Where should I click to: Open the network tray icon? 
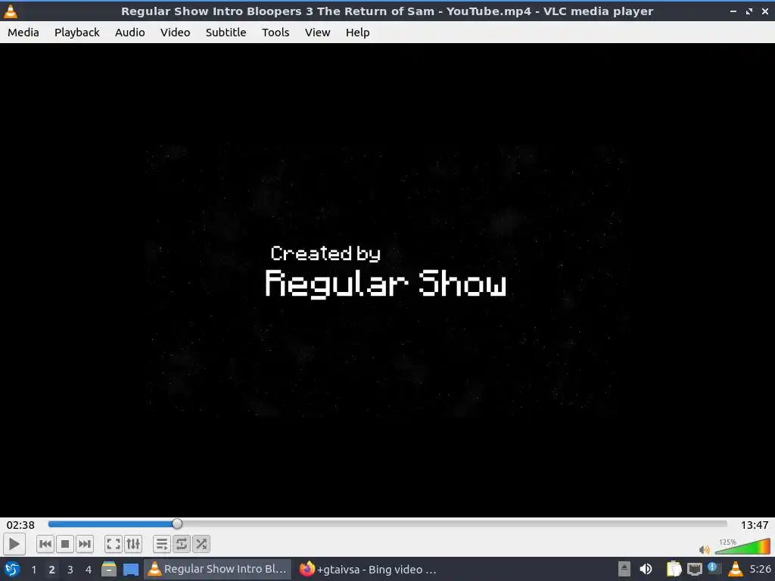click(x=694, y=570)
